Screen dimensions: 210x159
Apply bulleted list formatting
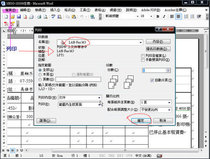click(192, 16)
